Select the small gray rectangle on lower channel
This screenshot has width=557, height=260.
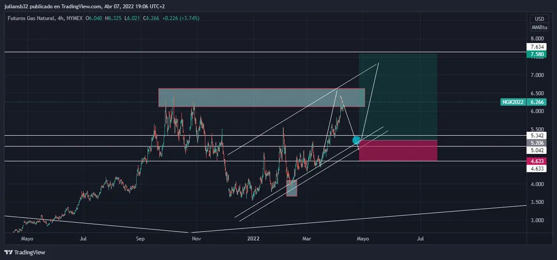click(291, 188)
